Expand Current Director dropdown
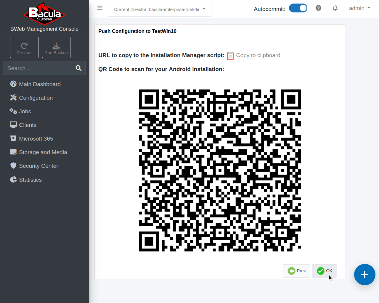 (160, 9)
